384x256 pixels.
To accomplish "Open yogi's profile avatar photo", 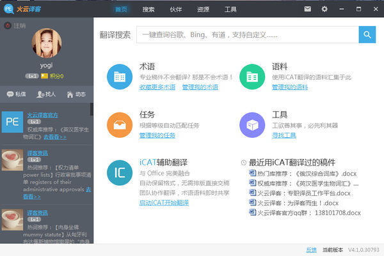I will (47, 43).
